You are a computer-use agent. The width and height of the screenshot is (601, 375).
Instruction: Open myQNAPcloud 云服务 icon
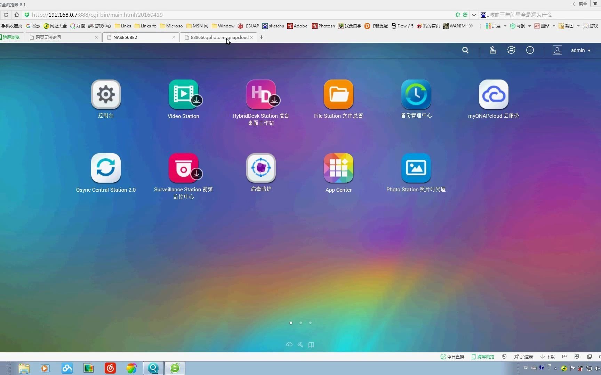[x=494, y=94]
